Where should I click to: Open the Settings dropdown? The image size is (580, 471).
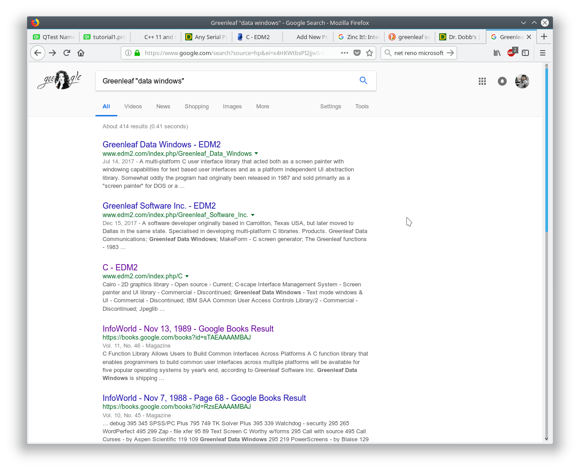point(330,107)
